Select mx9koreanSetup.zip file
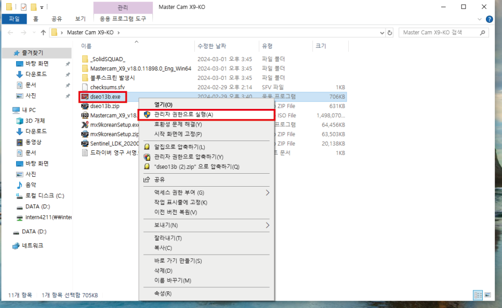The width and height of the screenshot is (502, 308). (x=110, y=134)
